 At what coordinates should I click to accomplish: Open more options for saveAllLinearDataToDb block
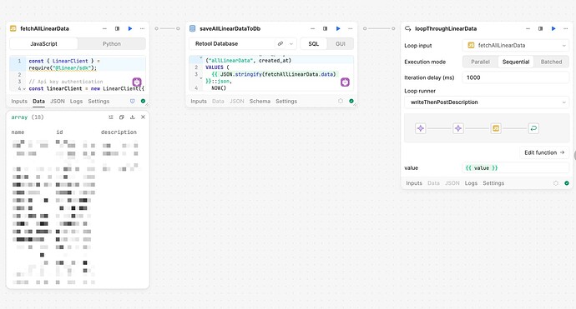point(351,28)
